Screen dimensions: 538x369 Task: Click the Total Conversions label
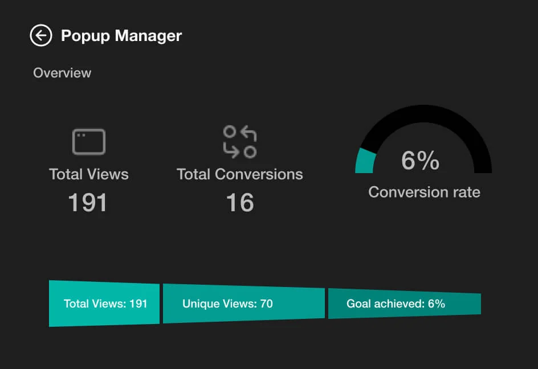tap(240, 174)
